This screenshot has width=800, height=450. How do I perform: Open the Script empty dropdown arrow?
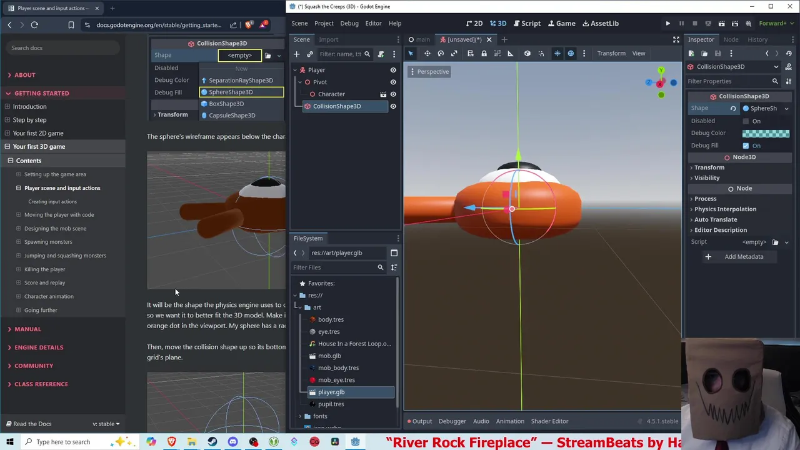786,242
